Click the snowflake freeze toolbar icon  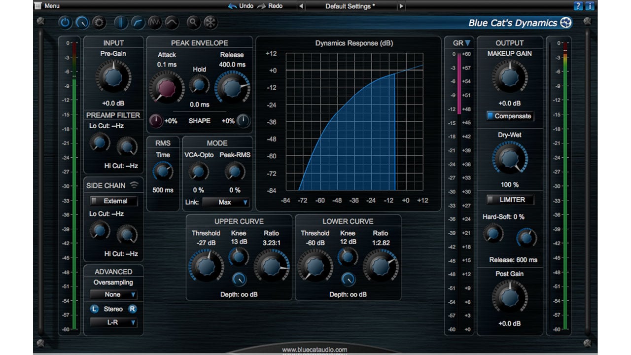coord(210,22)
